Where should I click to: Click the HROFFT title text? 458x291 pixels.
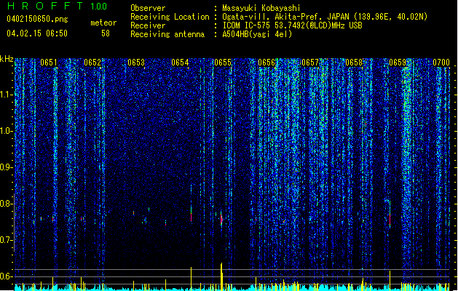coord(46,6)
